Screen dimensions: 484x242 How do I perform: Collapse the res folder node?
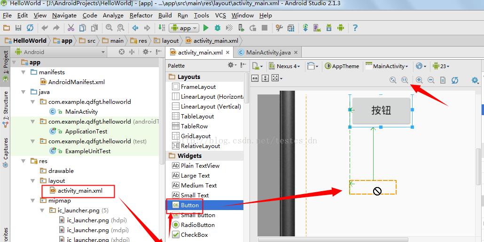click(23, 161)
